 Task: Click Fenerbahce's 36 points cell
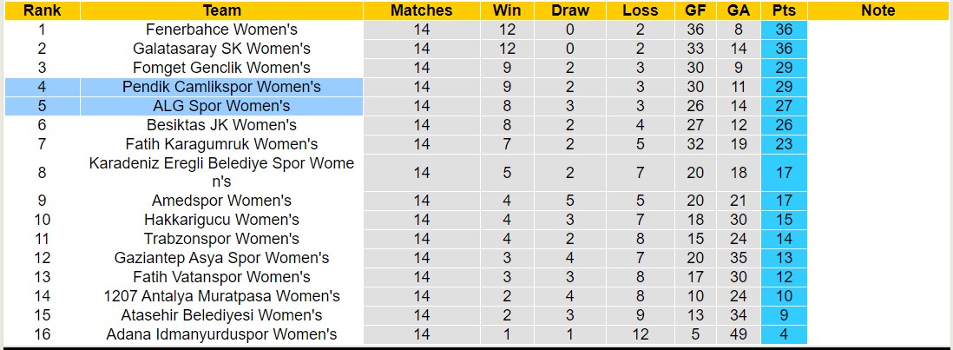(784, 30)
